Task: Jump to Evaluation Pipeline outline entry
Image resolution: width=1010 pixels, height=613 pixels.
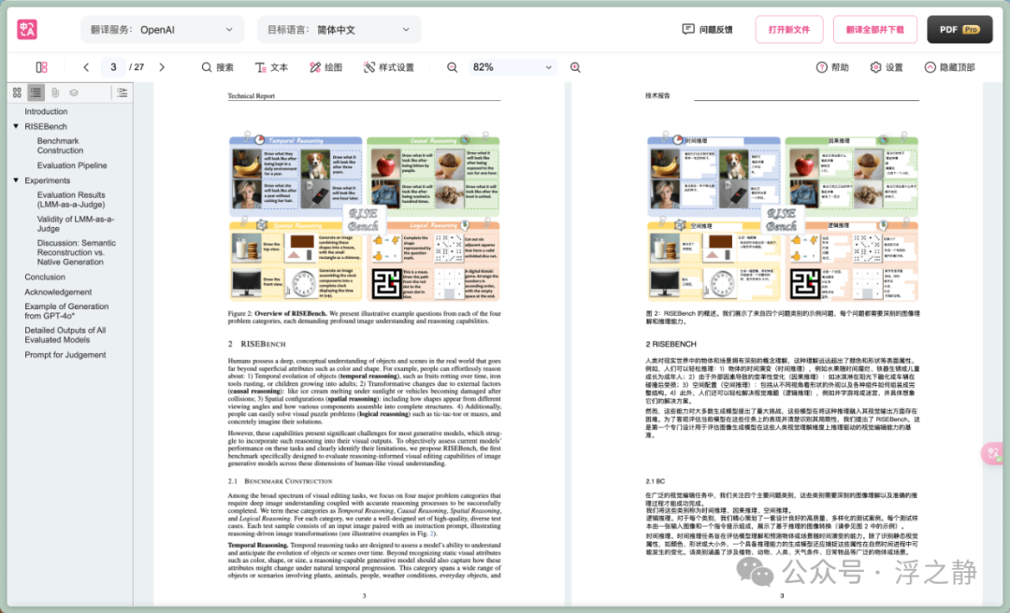Action: pos(72,165)
